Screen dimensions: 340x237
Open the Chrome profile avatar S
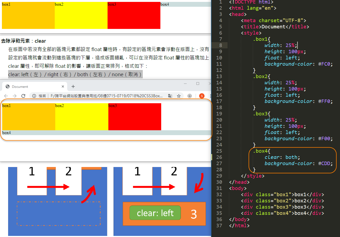[202, 96]
